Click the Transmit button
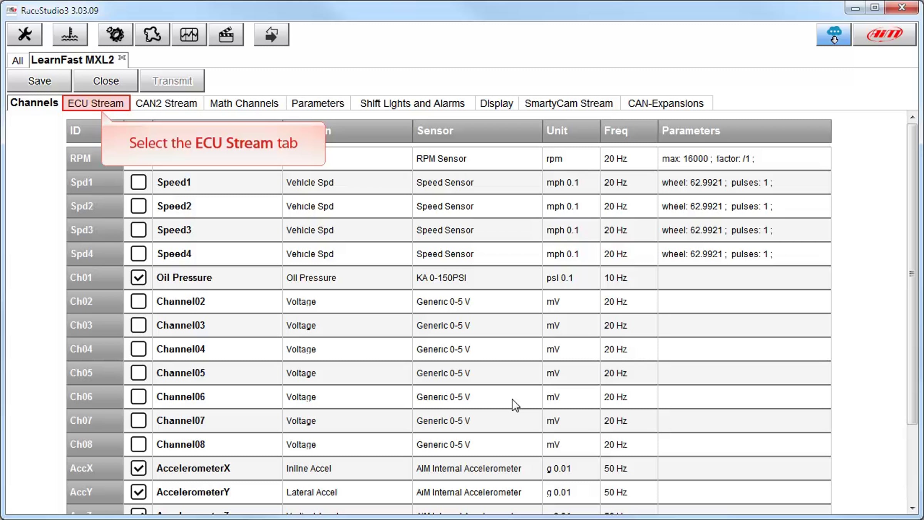The width and height of the screenshot is (924, 520). pyautogui.click(x=172, y=81)
